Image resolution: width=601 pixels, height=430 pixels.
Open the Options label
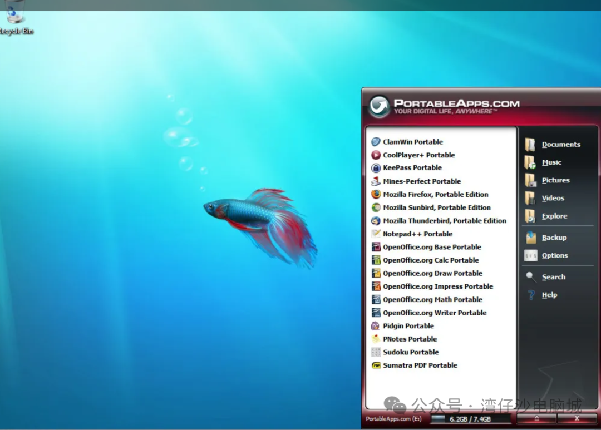coord(555,256)
